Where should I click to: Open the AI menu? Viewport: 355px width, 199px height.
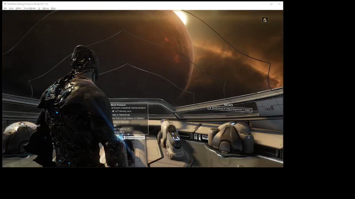pyautogui.click(x=39, y=8)
